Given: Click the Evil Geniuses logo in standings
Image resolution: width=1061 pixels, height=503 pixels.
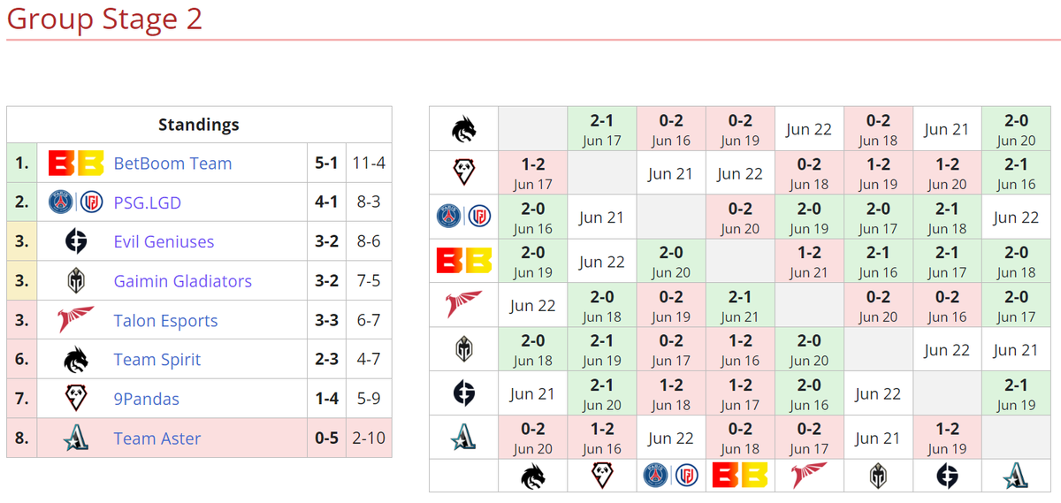Looking at the screenshot, I should click(x=76, y=241).
